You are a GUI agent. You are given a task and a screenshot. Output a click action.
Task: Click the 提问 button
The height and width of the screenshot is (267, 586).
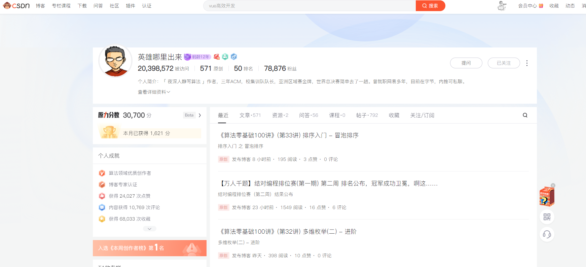(466, 63)
